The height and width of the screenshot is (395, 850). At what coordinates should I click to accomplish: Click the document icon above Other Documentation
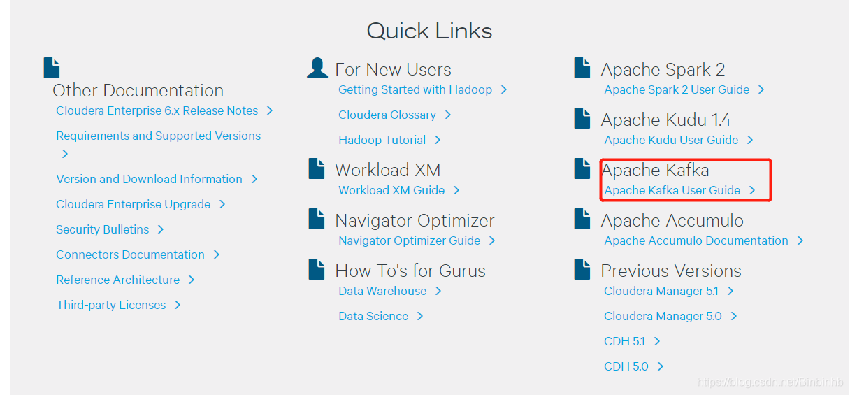[x=52, y=68]
